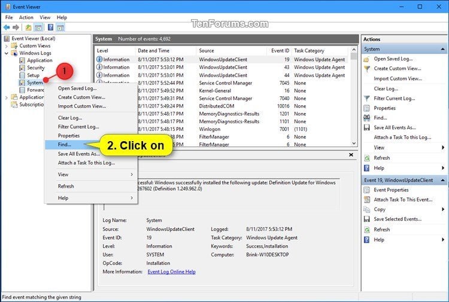Click Refresh icon under Event 19 section

coord(367,230)
